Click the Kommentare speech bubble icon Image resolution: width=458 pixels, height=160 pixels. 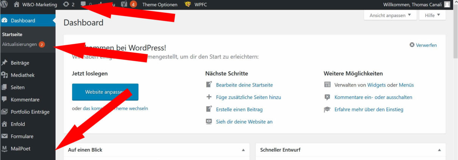(5, 99)
